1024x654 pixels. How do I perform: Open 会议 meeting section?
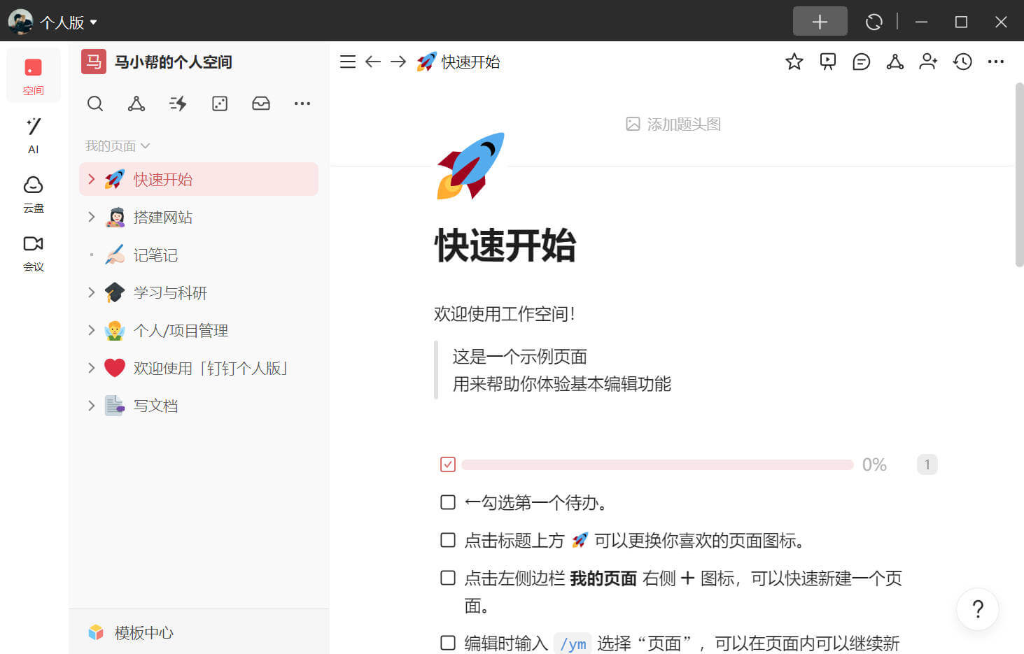click(x=33, y=252)
